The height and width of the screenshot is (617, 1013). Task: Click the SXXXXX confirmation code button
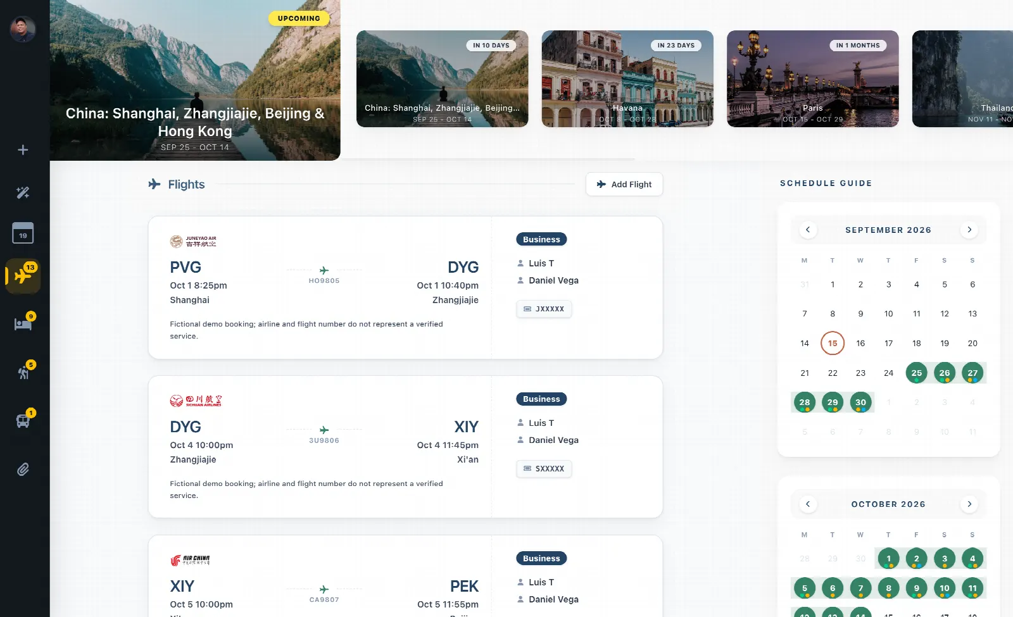point(544,469)
